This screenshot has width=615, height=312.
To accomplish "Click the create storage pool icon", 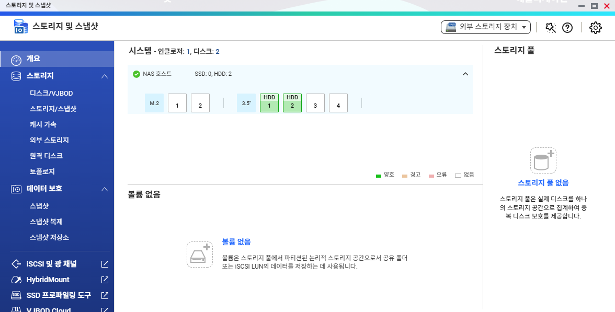I will click(x=543, y=160).
